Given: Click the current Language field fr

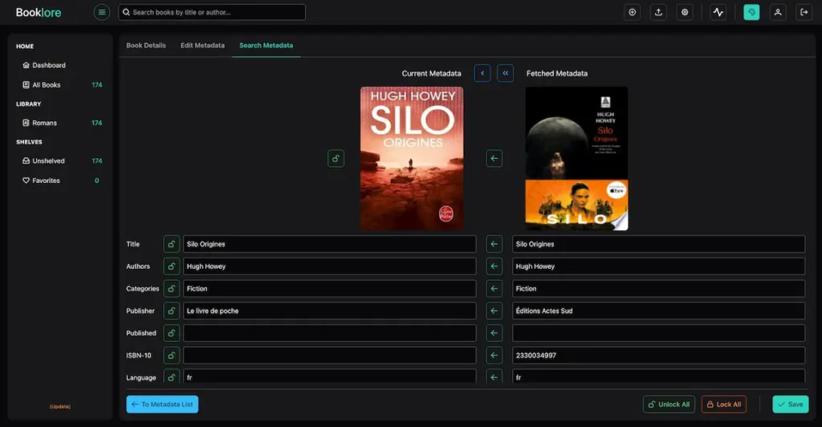Looking at the screenshot, I should tap(329, 376).
